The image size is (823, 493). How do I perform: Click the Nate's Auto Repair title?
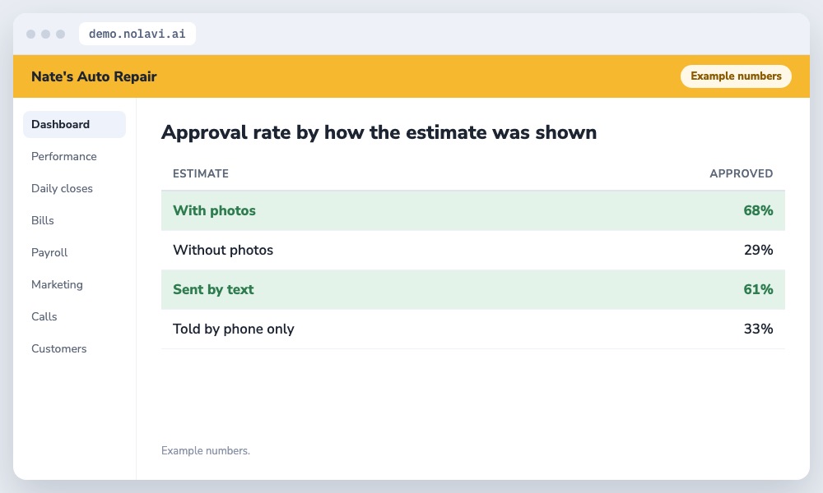tap(94, 76)
